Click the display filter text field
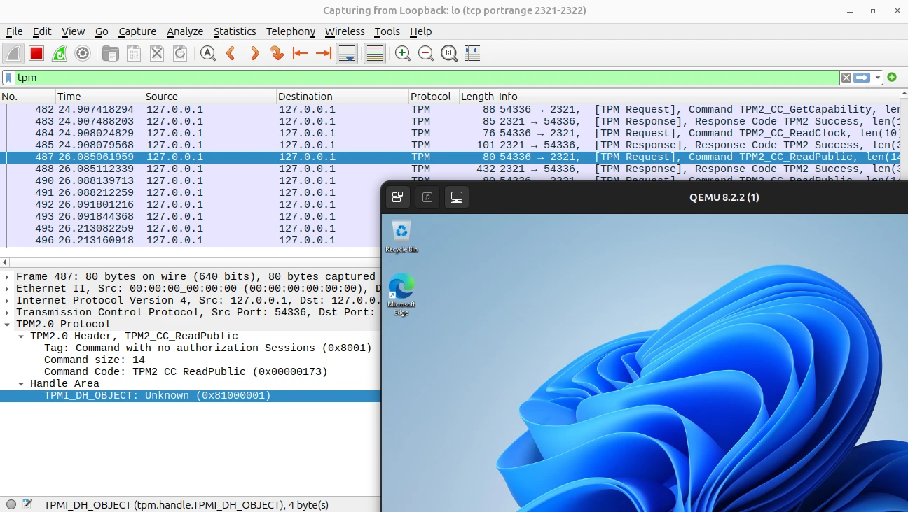The image size is (908, 512). 420,78
